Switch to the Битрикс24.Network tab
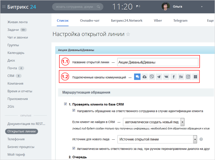The height and width of the screenshot is (160, 215). point(127,21)
